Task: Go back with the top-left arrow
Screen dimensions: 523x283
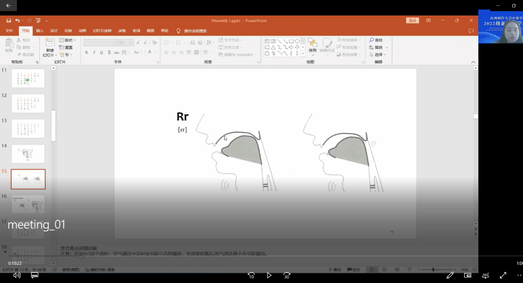Action: [x=8, y=5]
